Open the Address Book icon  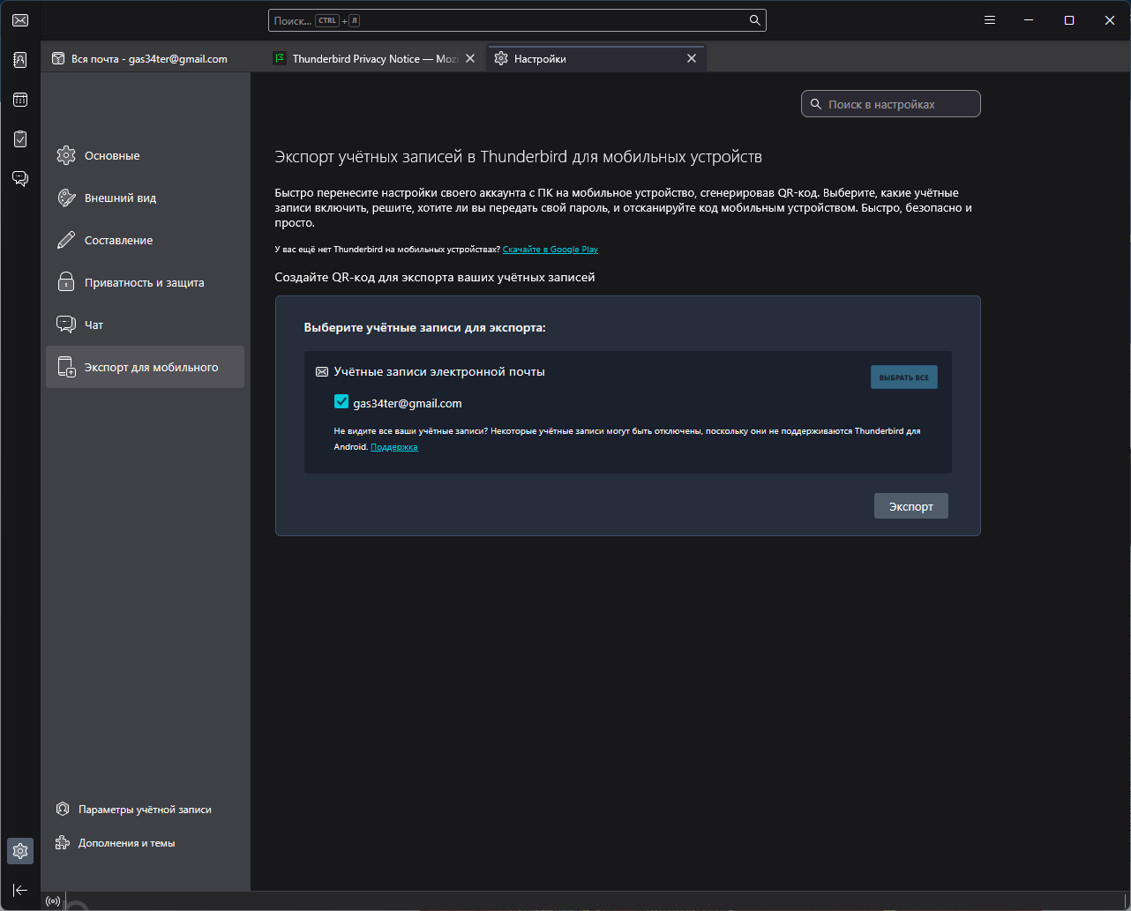[x=20, y=60]
